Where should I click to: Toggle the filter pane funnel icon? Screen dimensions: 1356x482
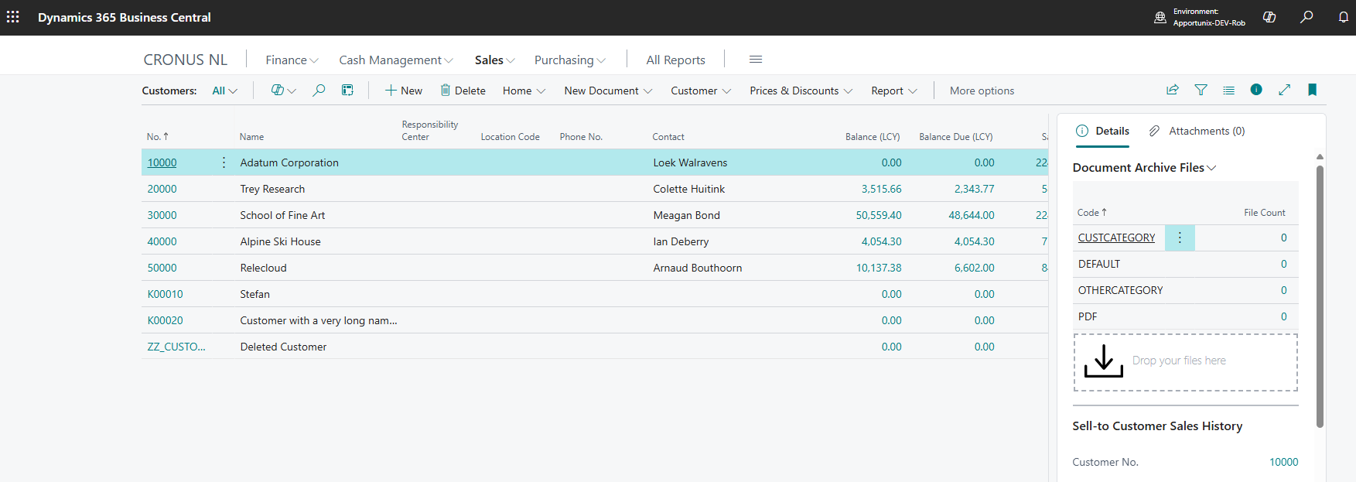pos(1201,90)
